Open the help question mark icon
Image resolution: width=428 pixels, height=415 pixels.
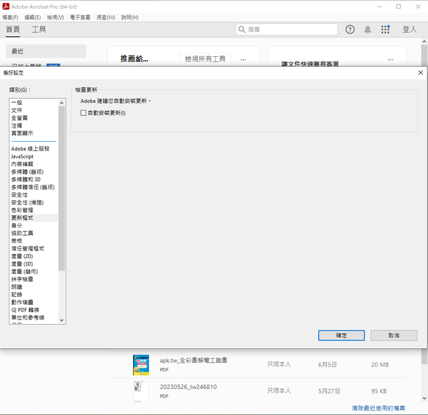coord(350,29)
